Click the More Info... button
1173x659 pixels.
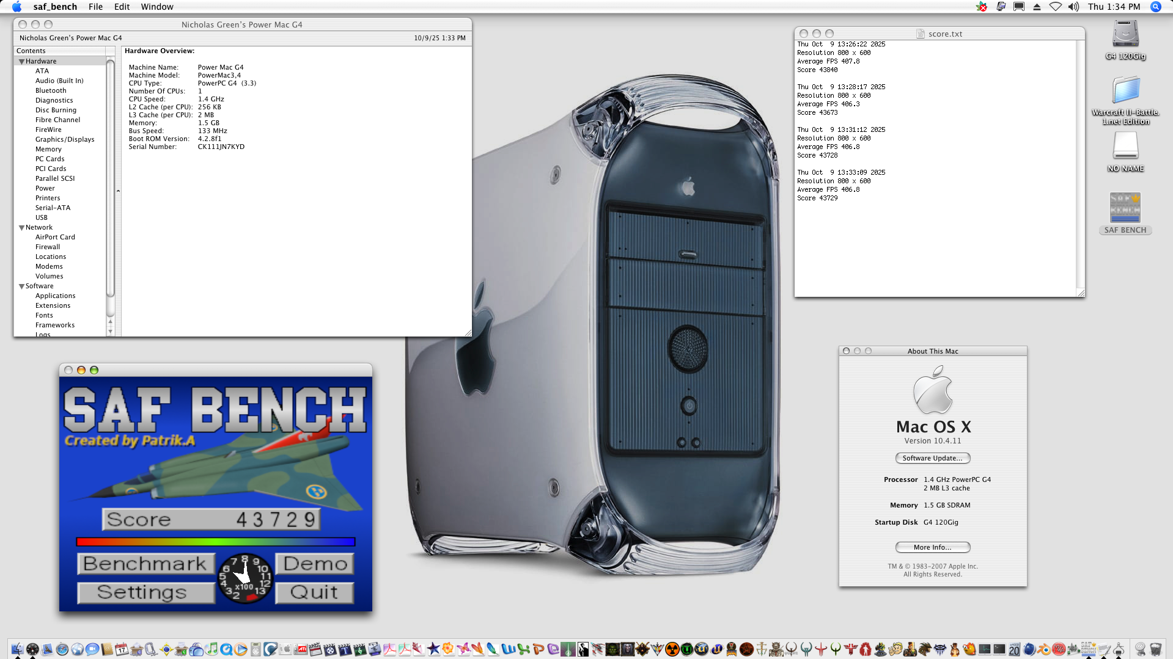click(x=932, y=547)
